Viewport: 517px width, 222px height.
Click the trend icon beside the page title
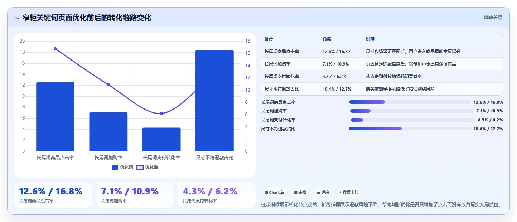point(17,18)
